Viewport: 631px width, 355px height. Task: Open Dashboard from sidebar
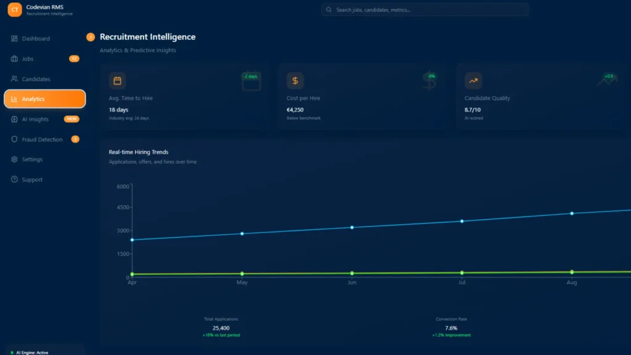coord(35,39)
